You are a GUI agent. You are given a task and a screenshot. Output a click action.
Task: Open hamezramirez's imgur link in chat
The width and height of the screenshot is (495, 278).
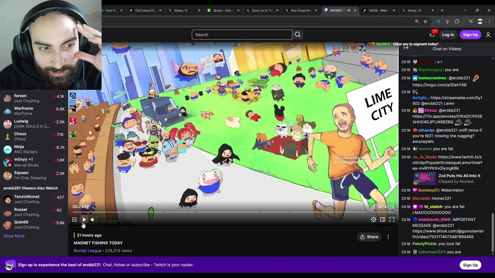[x=439, y=85]
